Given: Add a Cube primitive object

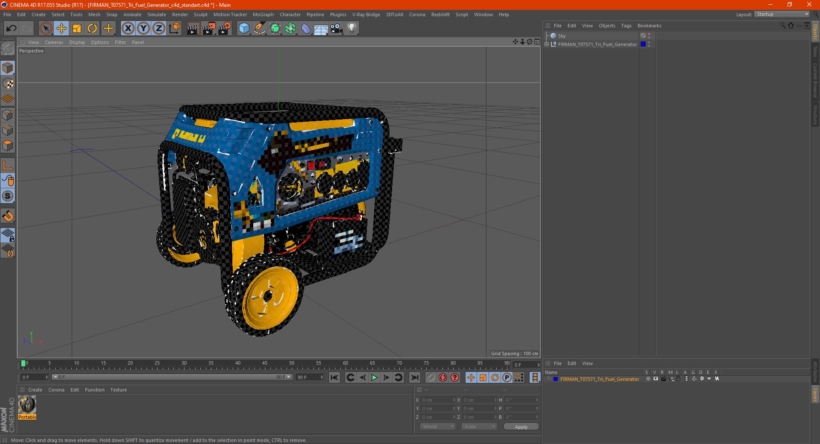Looking at the screenshot, I should [x=244, y=29].
